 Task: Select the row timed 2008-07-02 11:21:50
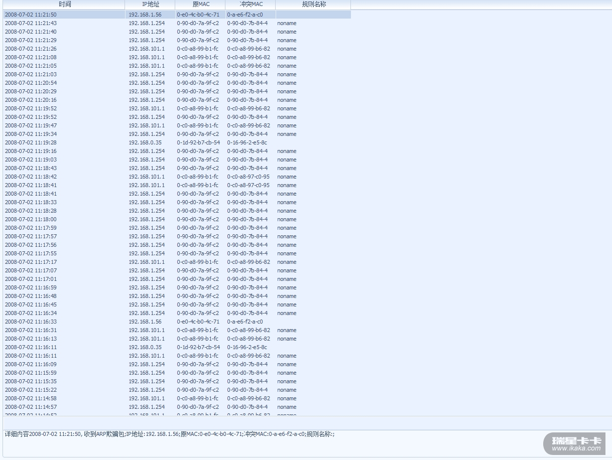tap(177, 15)
